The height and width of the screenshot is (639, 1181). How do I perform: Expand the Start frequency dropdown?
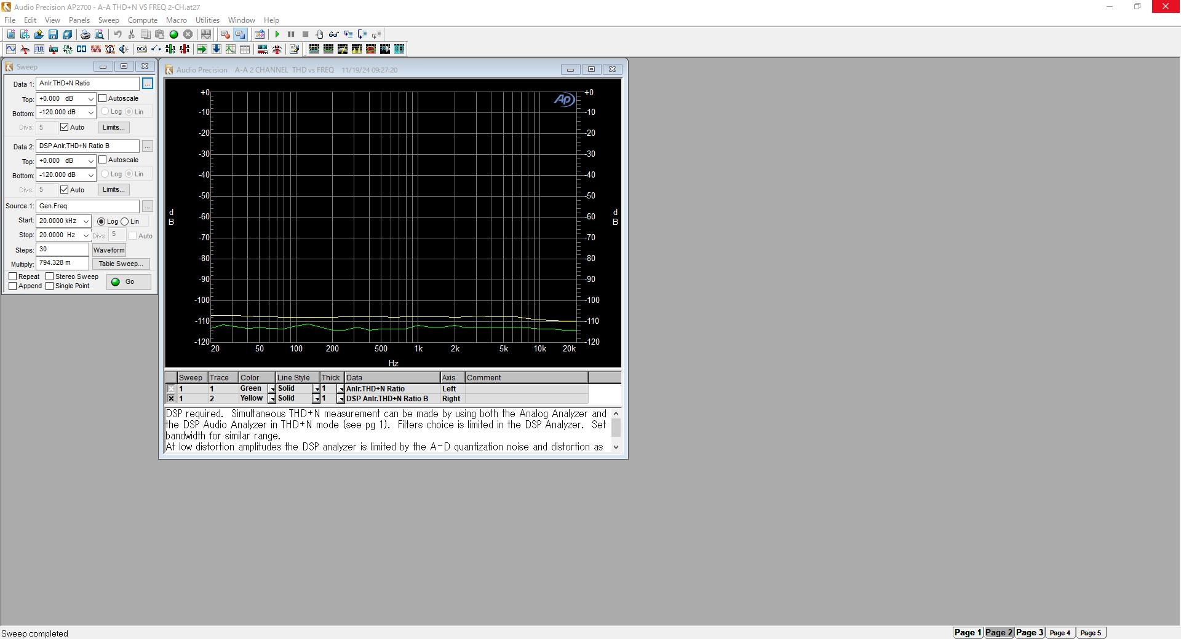click(x=85, y=221)
